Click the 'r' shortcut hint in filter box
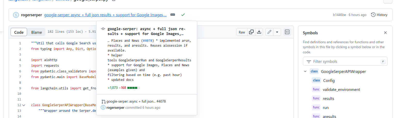The image size is (394, 118). 383,62
